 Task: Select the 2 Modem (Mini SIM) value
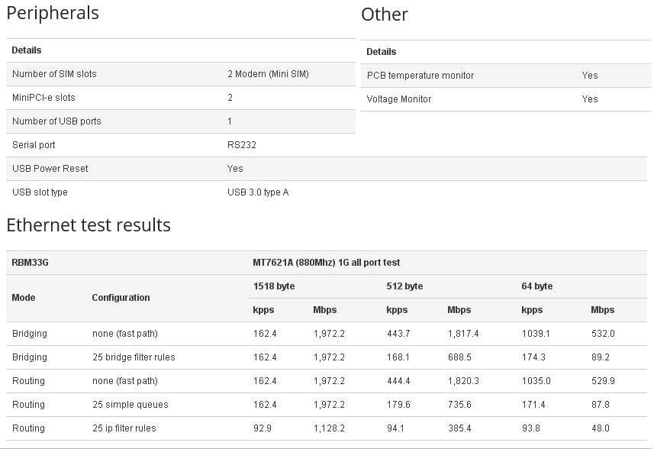coord(268,74)
